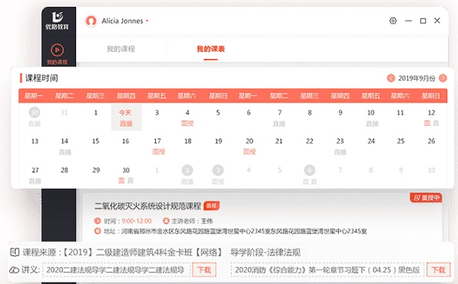Select date 4 with 面授

tap(188, 117)
